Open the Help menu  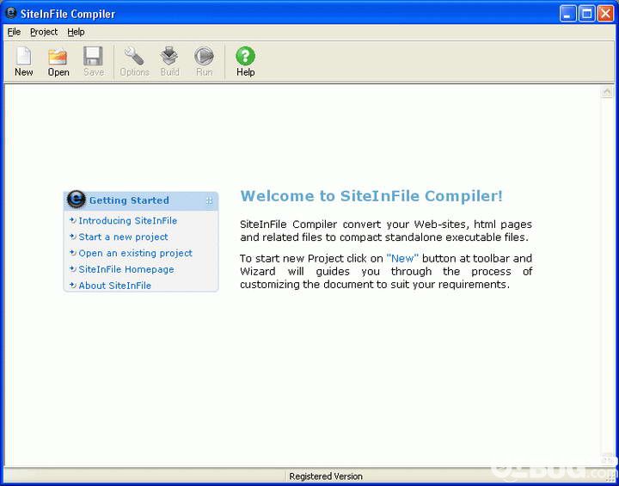76,32
